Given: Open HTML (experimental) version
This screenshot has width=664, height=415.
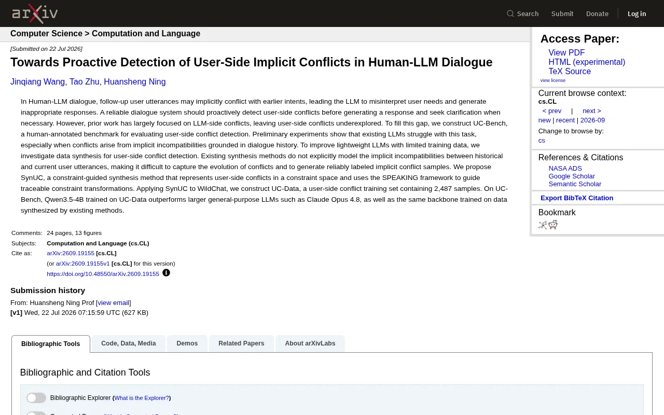Looking at the screenshot, I should pyautogui.click(x=587, y=62).
